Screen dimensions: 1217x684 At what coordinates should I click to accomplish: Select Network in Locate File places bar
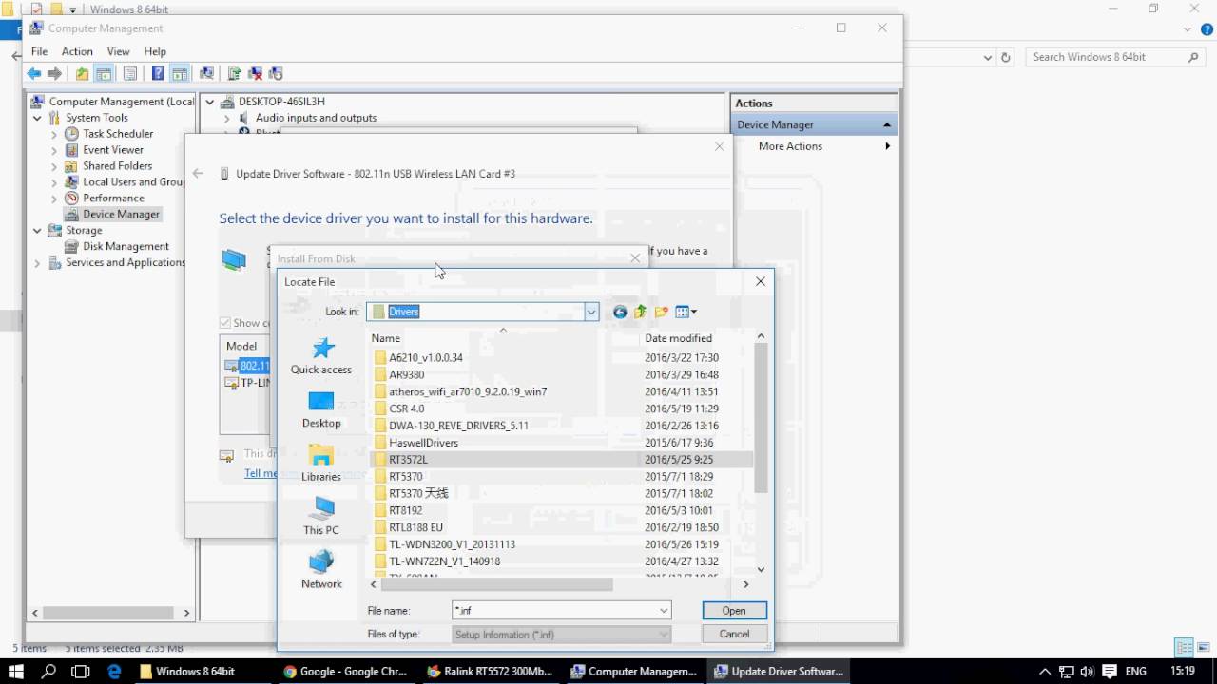[321, 570]
